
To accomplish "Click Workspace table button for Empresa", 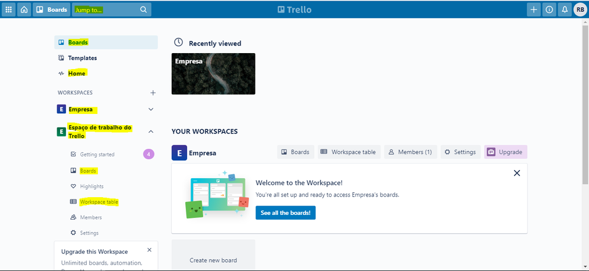I will tap(349, 152).
